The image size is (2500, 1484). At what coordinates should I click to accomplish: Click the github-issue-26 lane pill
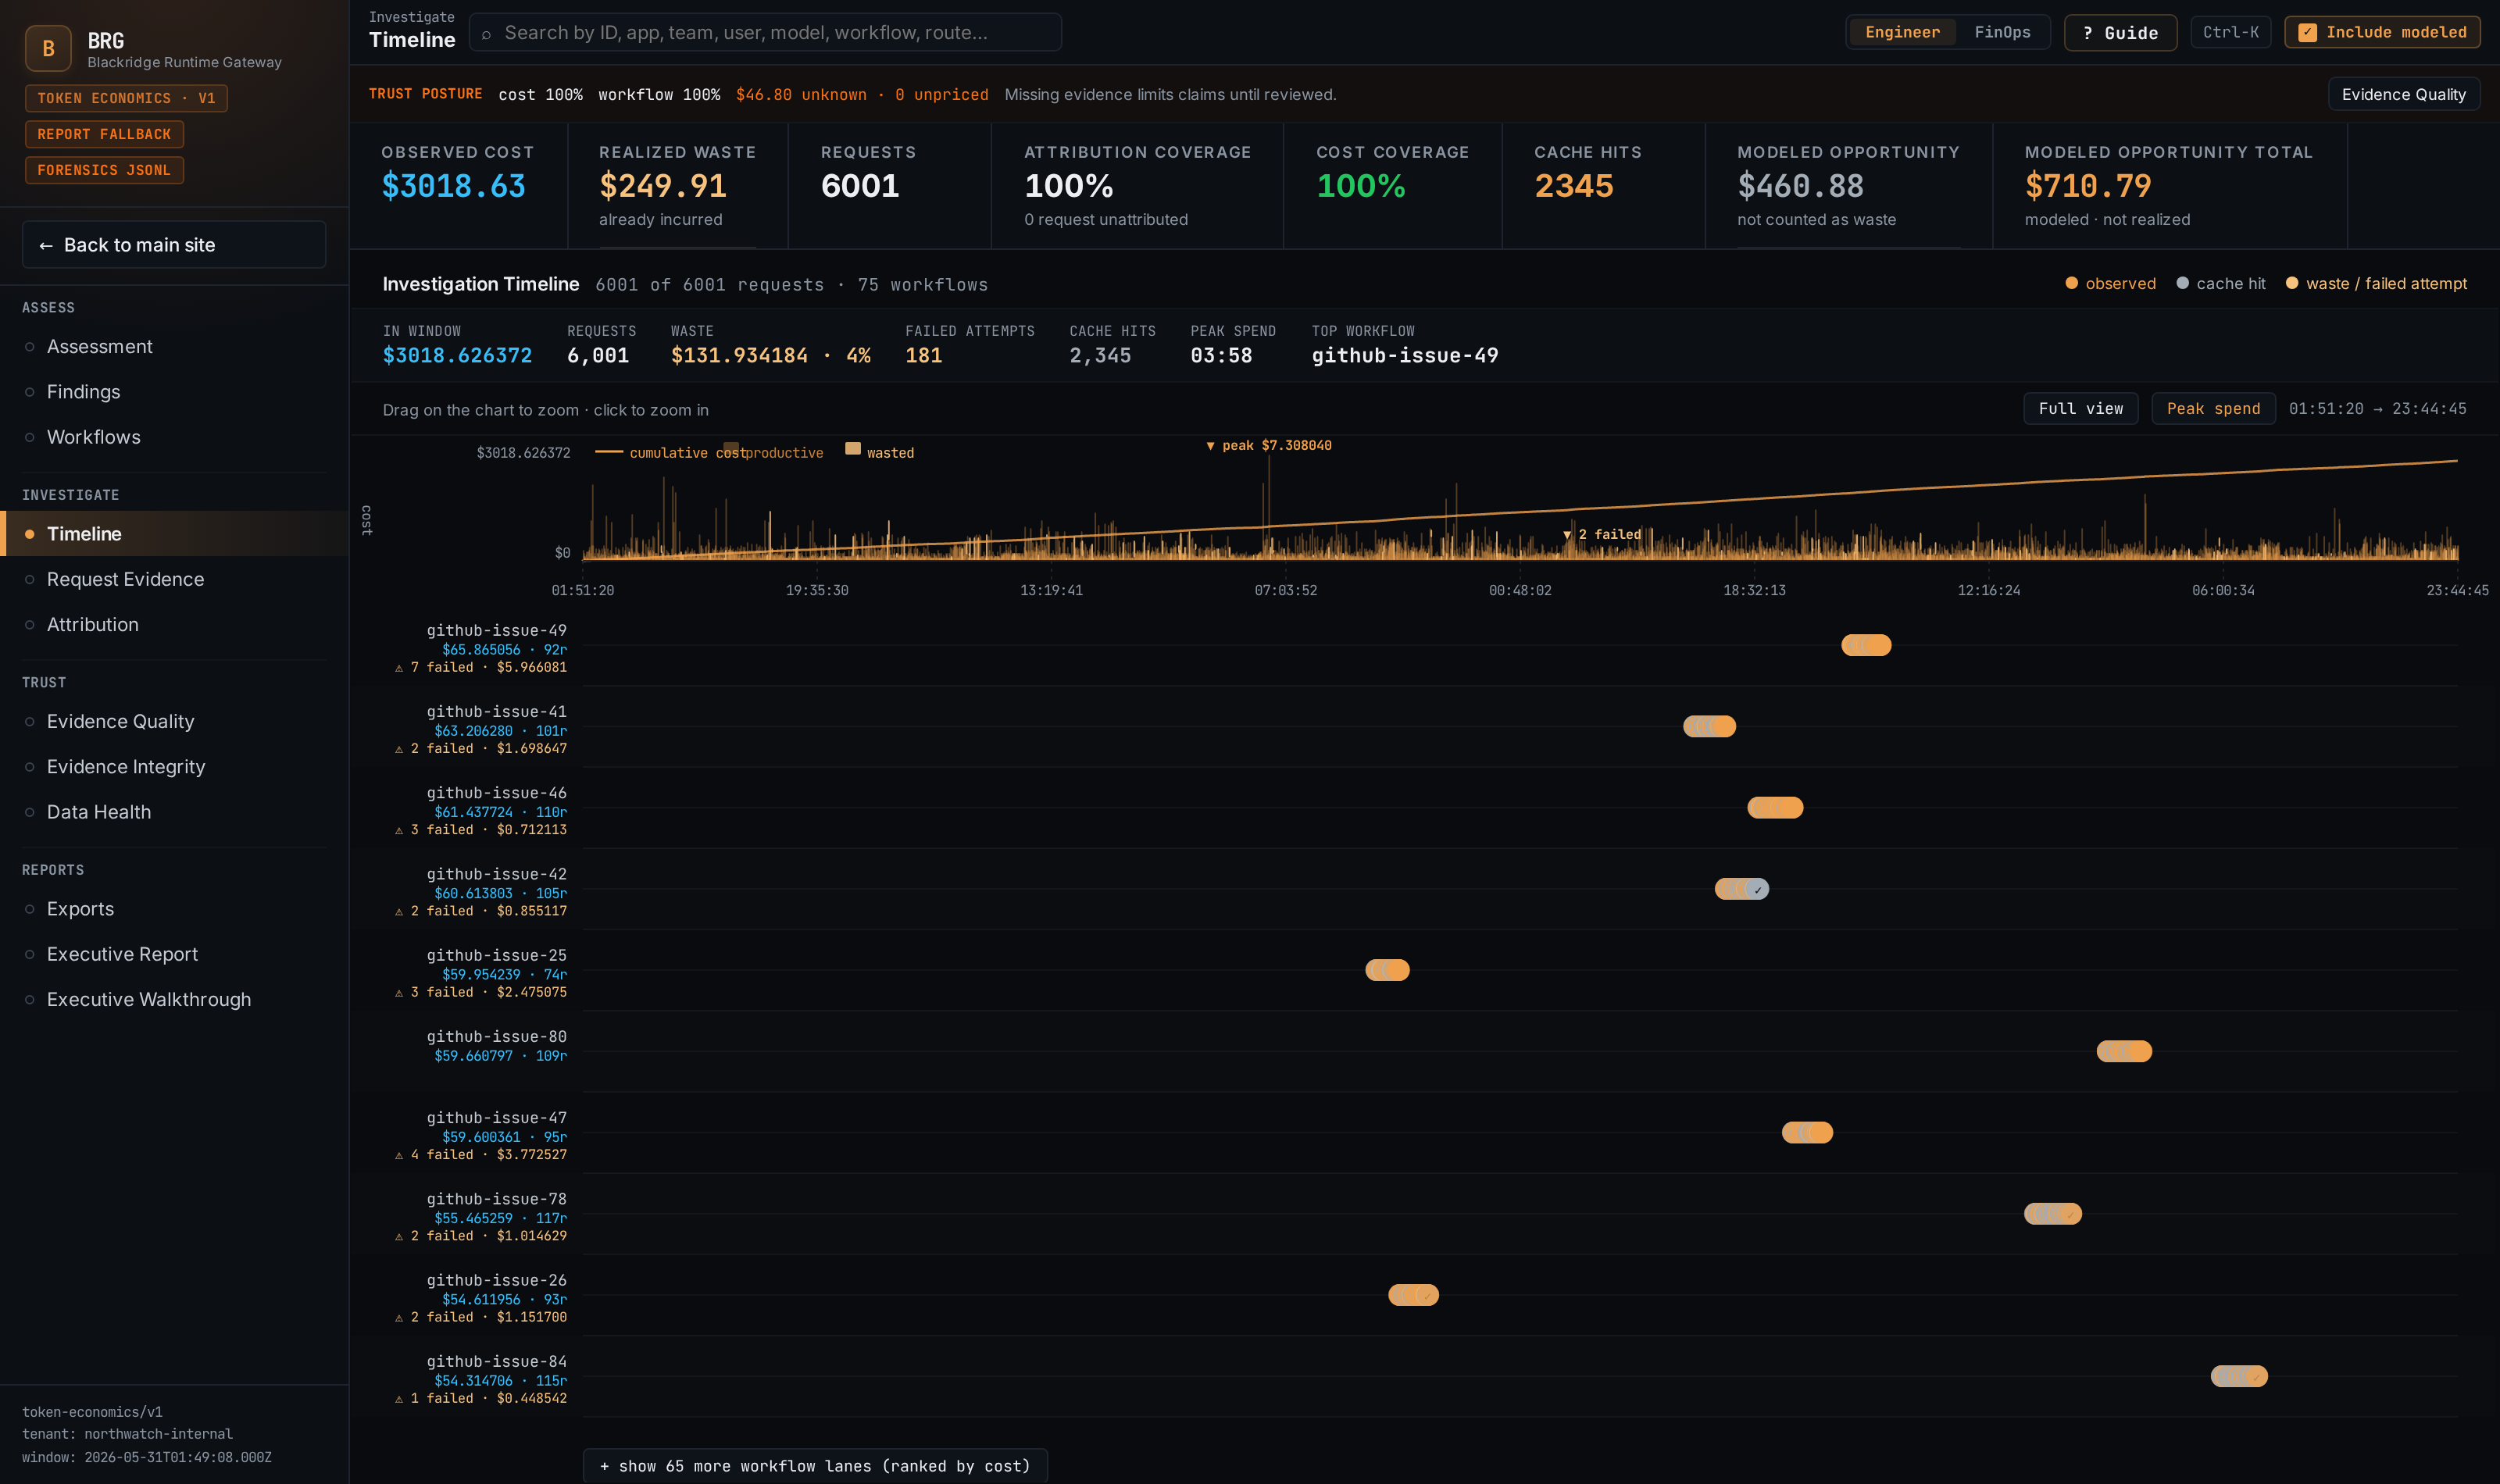click(1413, 1295)
